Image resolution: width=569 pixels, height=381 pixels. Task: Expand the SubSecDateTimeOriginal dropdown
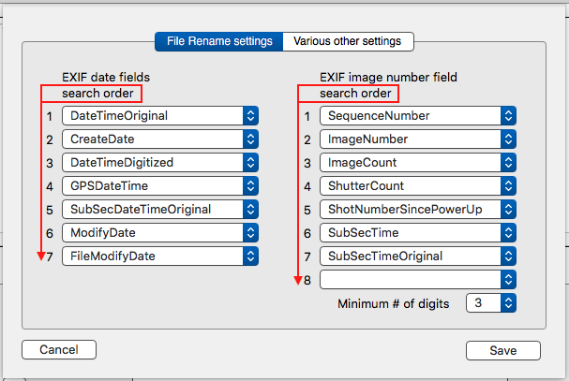point(159,209)
